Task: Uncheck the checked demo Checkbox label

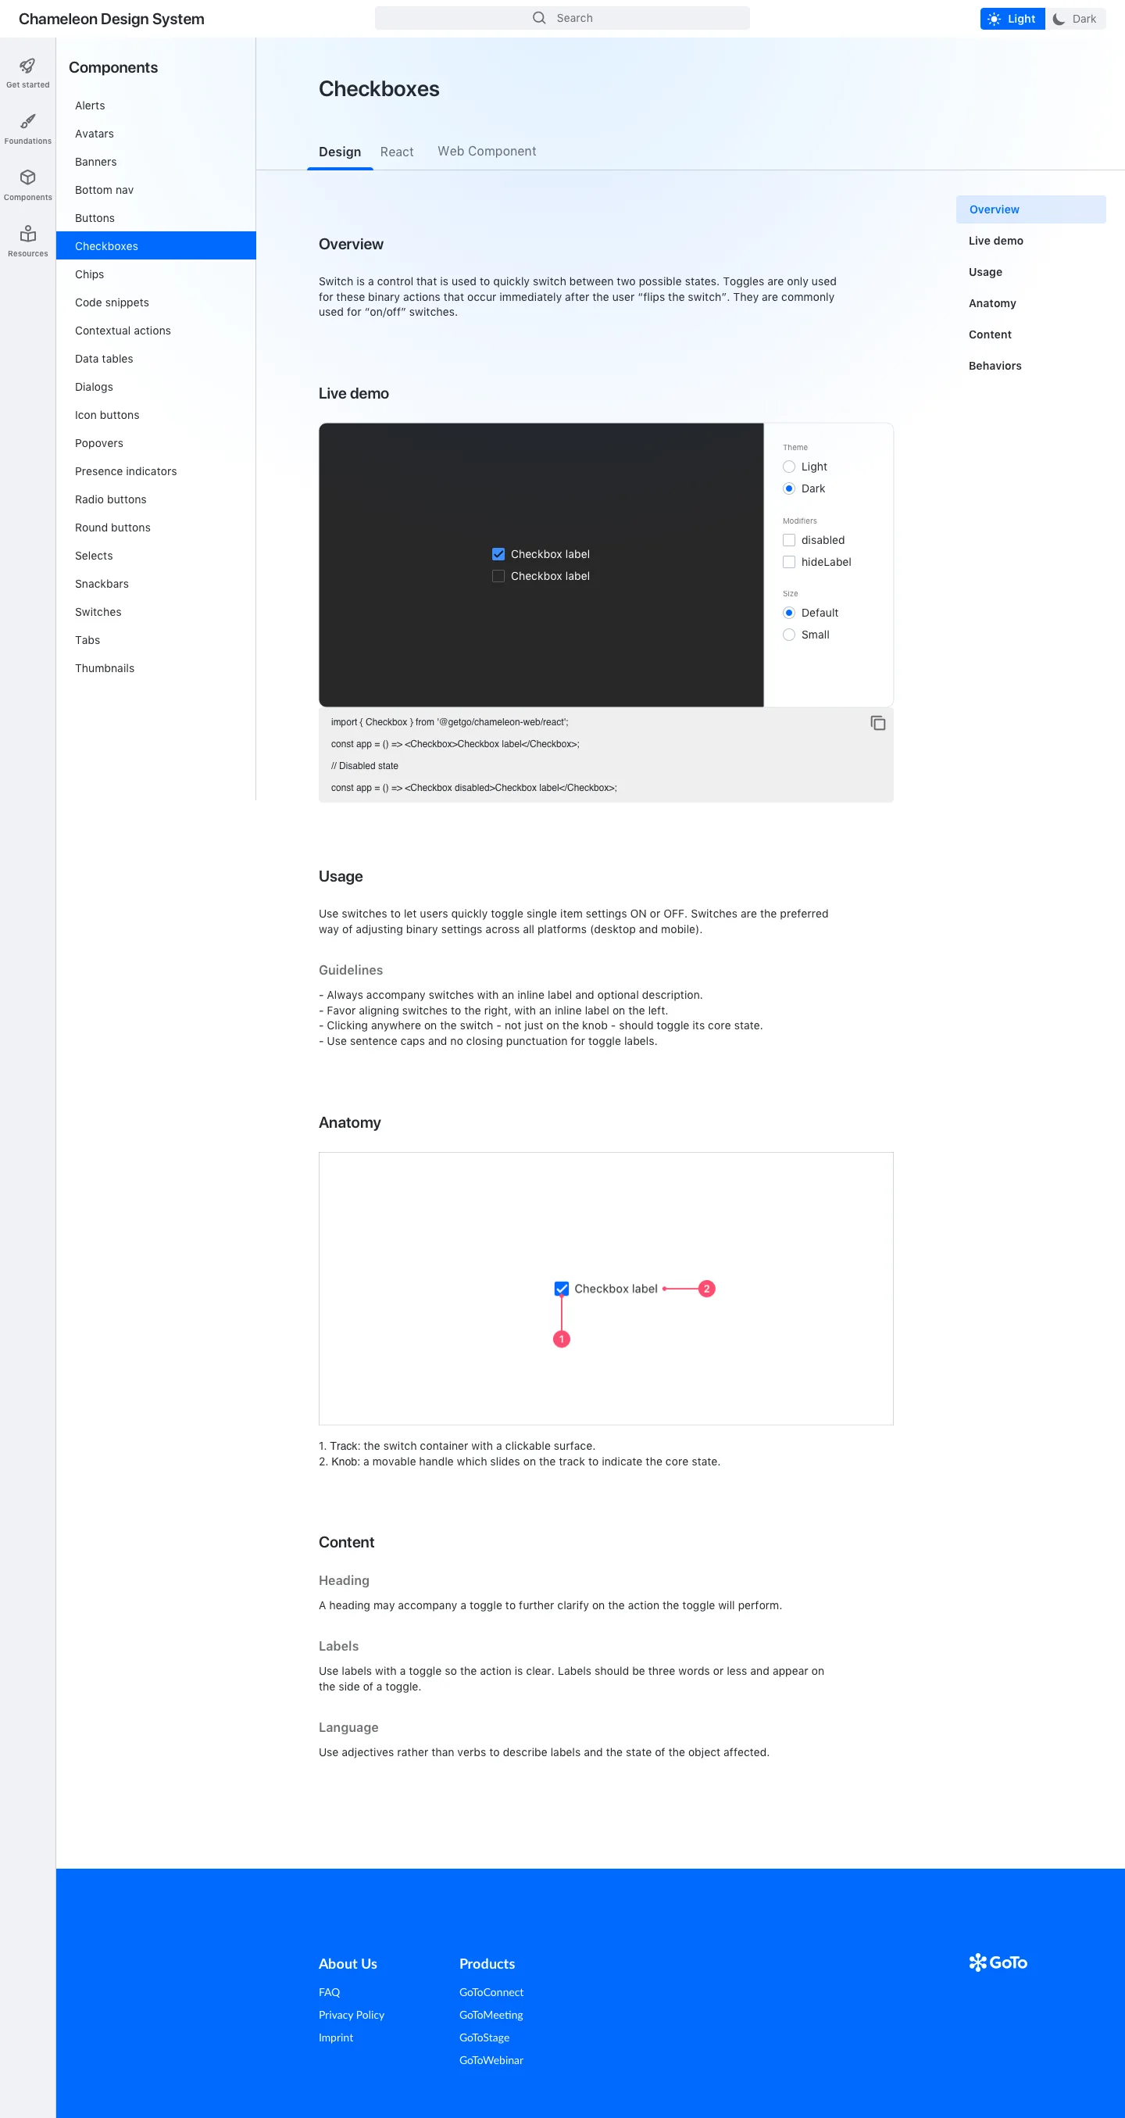Action: click(x=498, y=554)
